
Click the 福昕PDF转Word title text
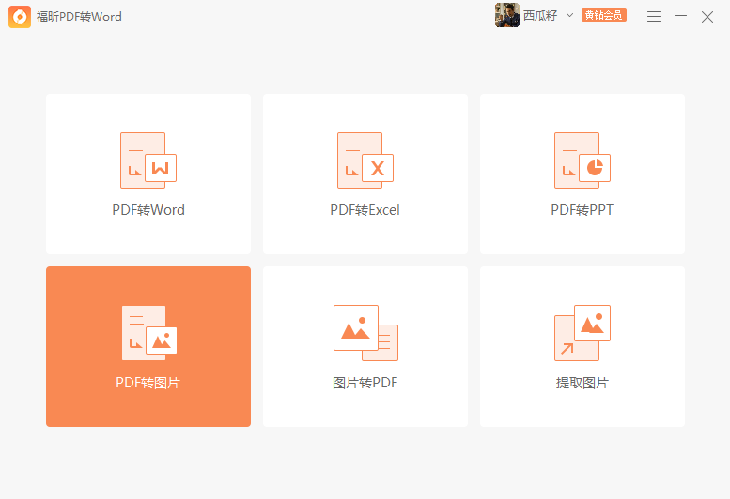(79, 17)
